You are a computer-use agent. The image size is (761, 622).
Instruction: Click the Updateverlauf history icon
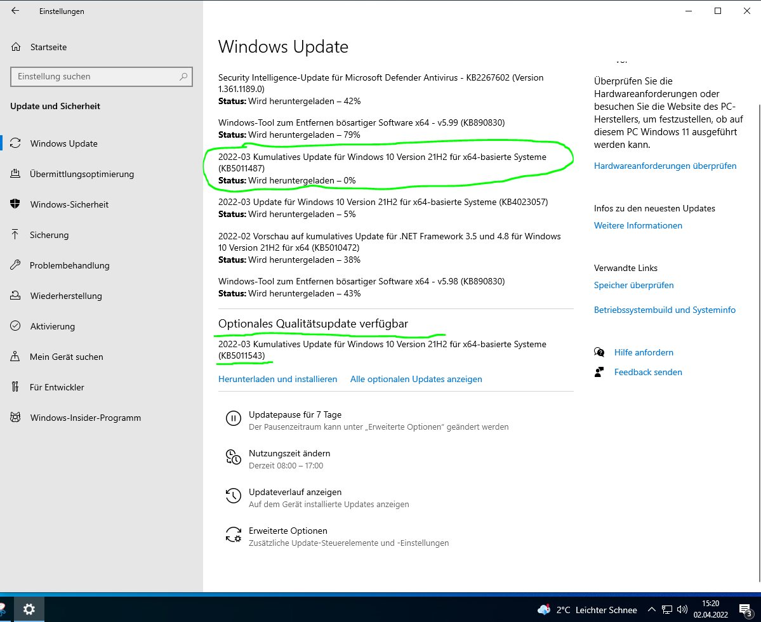[234, 496]
